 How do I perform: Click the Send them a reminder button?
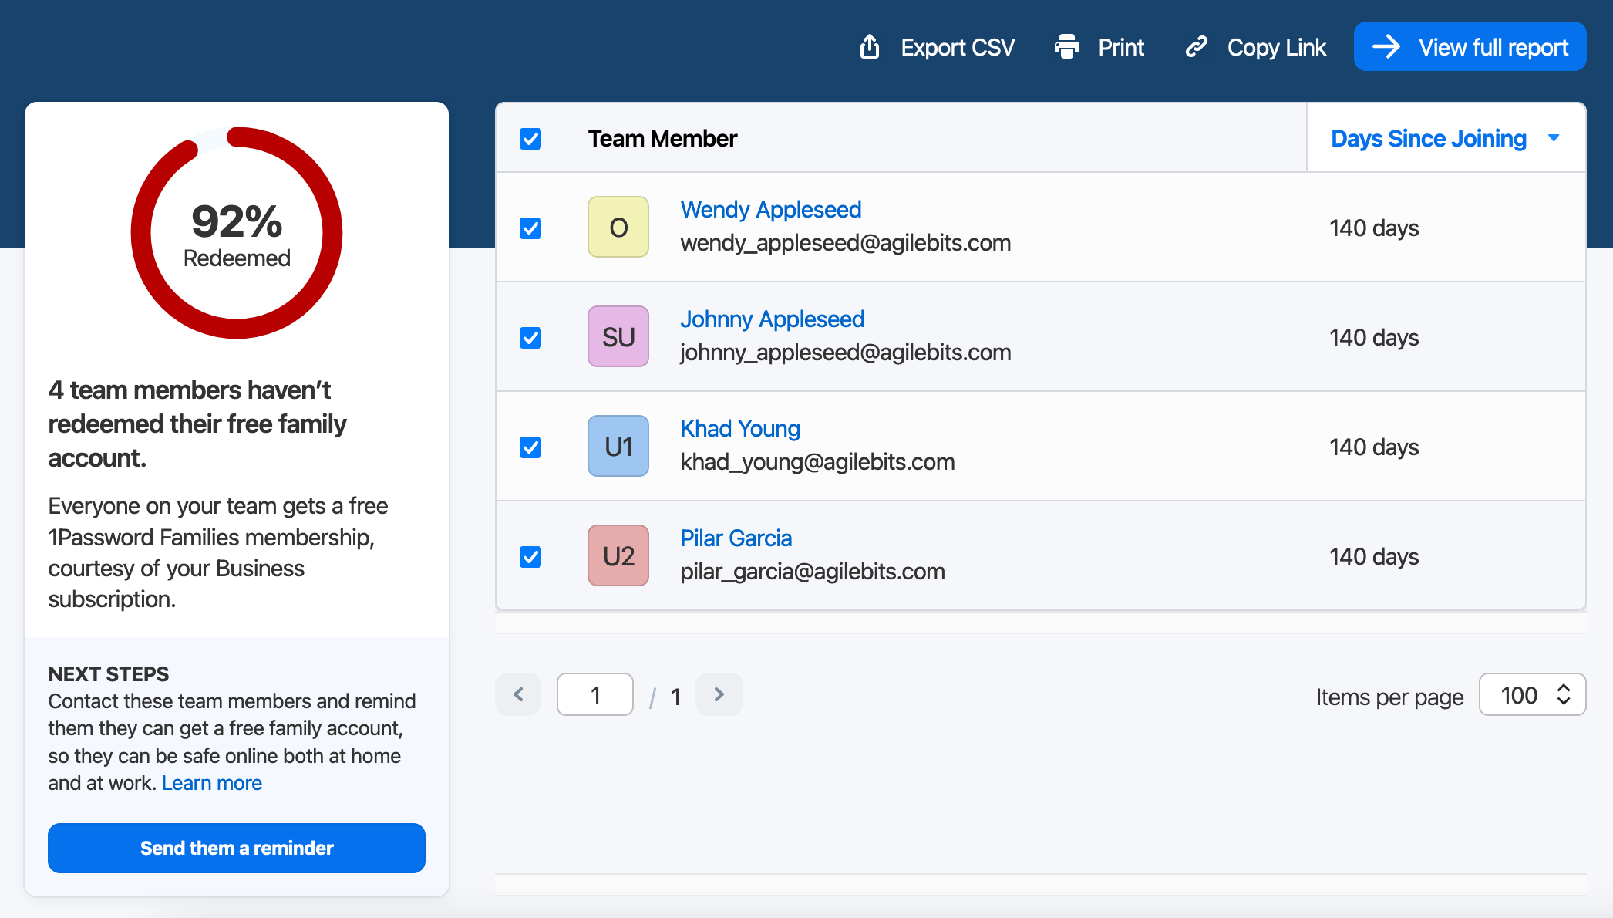click(x=236, y=848)
